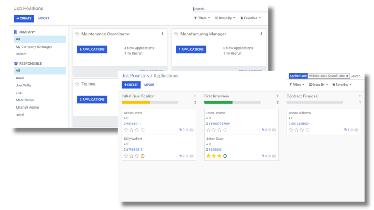Screen dimensions: 374x210
Task: Go back via Job Positions breadcrumb link
Action: pos(135,76)
